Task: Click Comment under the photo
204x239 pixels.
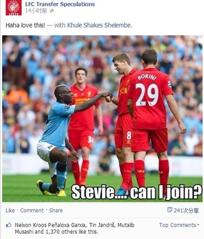Action: (x=32, y=211)
